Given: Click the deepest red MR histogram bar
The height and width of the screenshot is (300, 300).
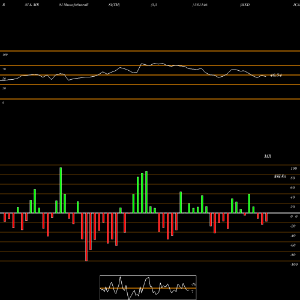Looking at the screenshot, I should [86, 237].
